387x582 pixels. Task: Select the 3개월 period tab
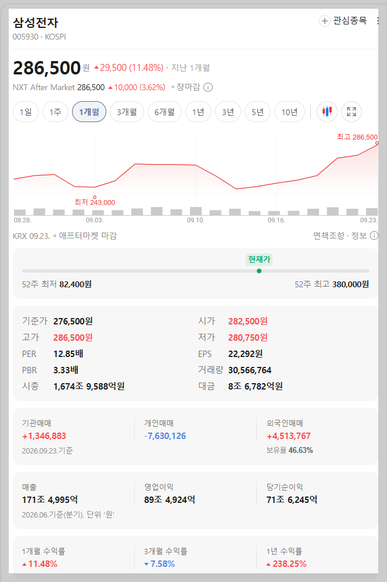click(127, 112)
